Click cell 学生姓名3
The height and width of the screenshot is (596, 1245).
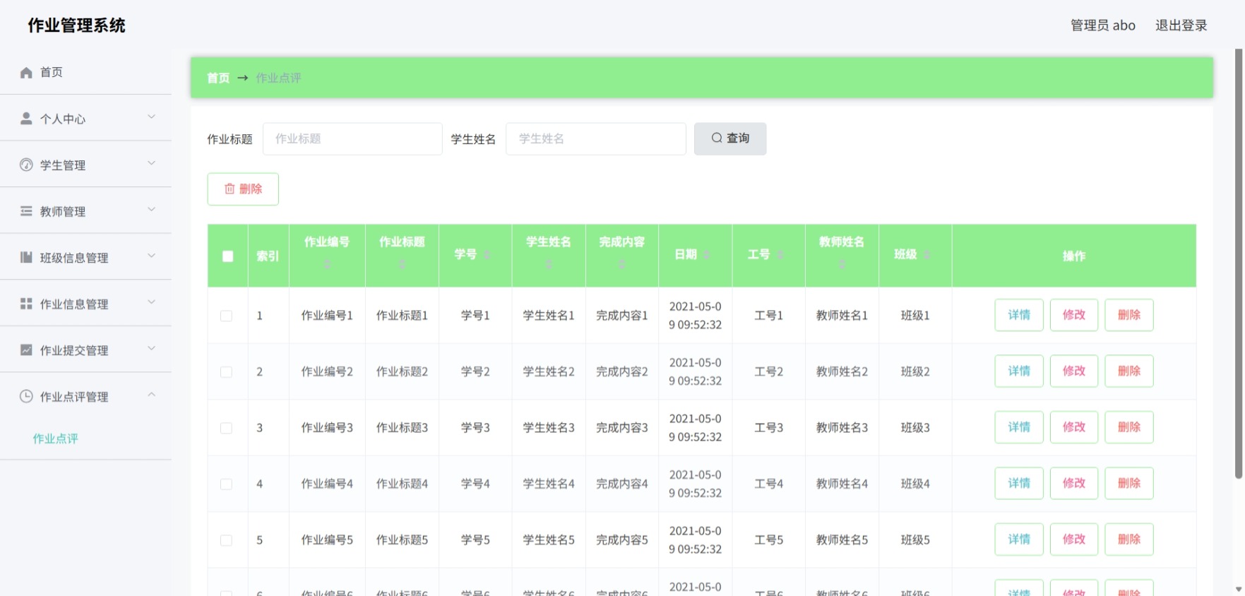(x=549, y=427)
